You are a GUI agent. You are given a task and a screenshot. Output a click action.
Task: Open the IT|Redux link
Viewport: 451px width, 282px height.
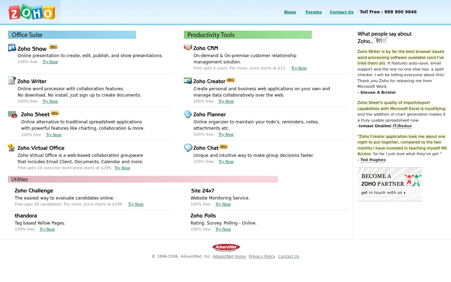[x=402, y=126]
